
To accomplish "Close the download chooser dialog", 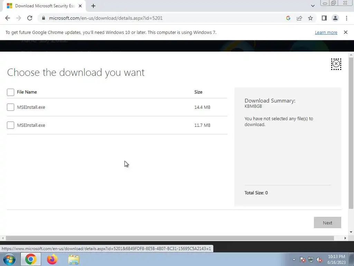I will [x=336, y=64].
